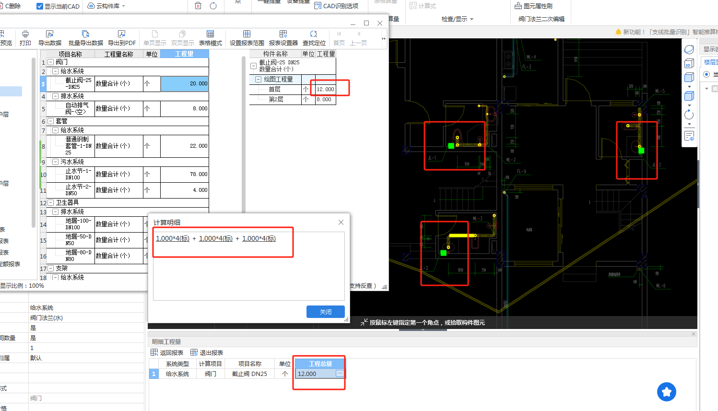The image size is (718, 411).
Task: Click the blue star floating button
Action: (x=667, y=392)
